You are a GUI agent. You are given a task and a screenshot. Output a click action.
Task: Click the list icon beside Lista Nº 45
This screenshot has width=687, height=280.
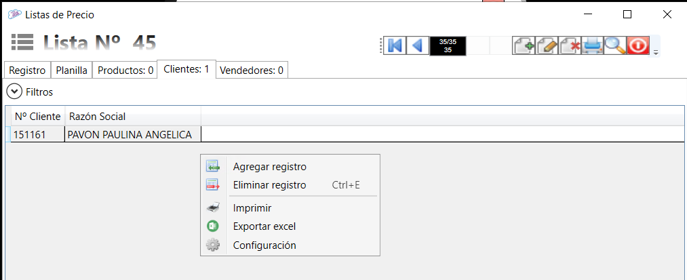22,42
